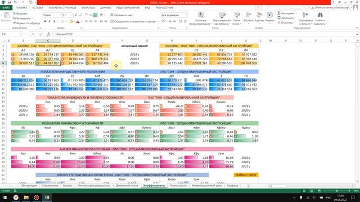
Task: Open the ФАЙЛ (File) tab
Action: [6, 7]
